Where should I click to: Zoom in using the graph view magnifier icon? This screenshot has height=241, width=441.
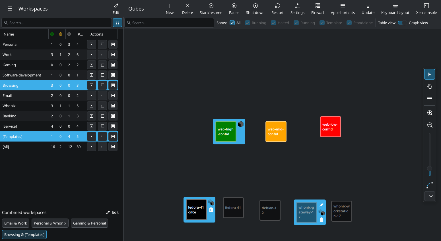(x=430, y=113)
